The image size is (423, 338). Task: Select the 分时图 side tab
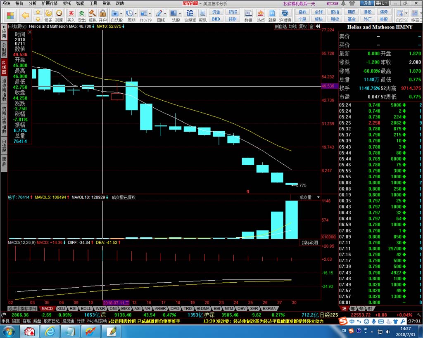[x=4, y=49]
